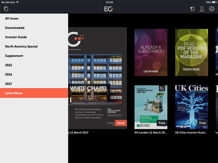Tap Read button on White Chapel issue
Screen dimensions: 218x163
pos(121,123)
